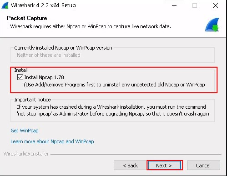
Task: Click the 'Wireshark® Installer' branding text
Action: point(26,154)
